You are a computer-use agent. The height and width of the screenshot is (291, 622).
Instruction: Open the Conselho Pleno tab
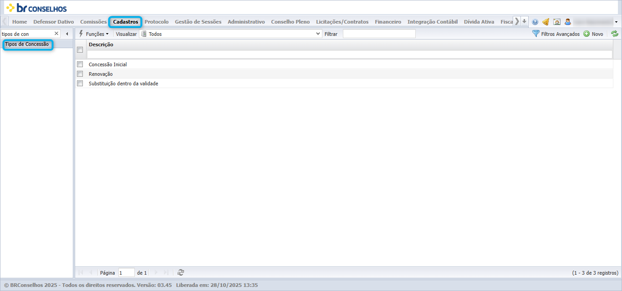[291, 22]
